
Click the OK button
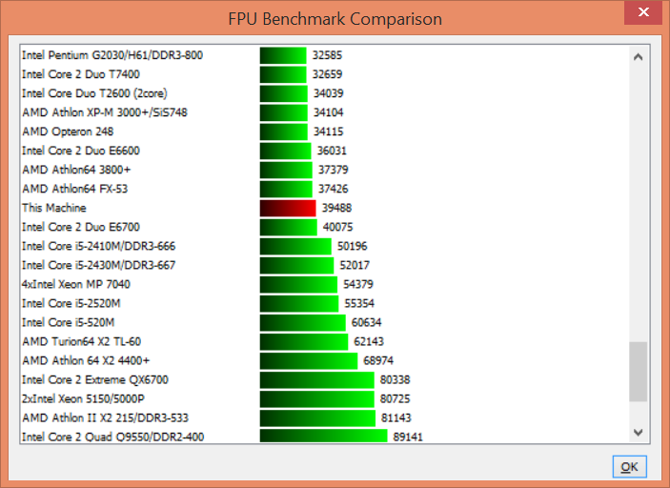[x=629, y=466]
